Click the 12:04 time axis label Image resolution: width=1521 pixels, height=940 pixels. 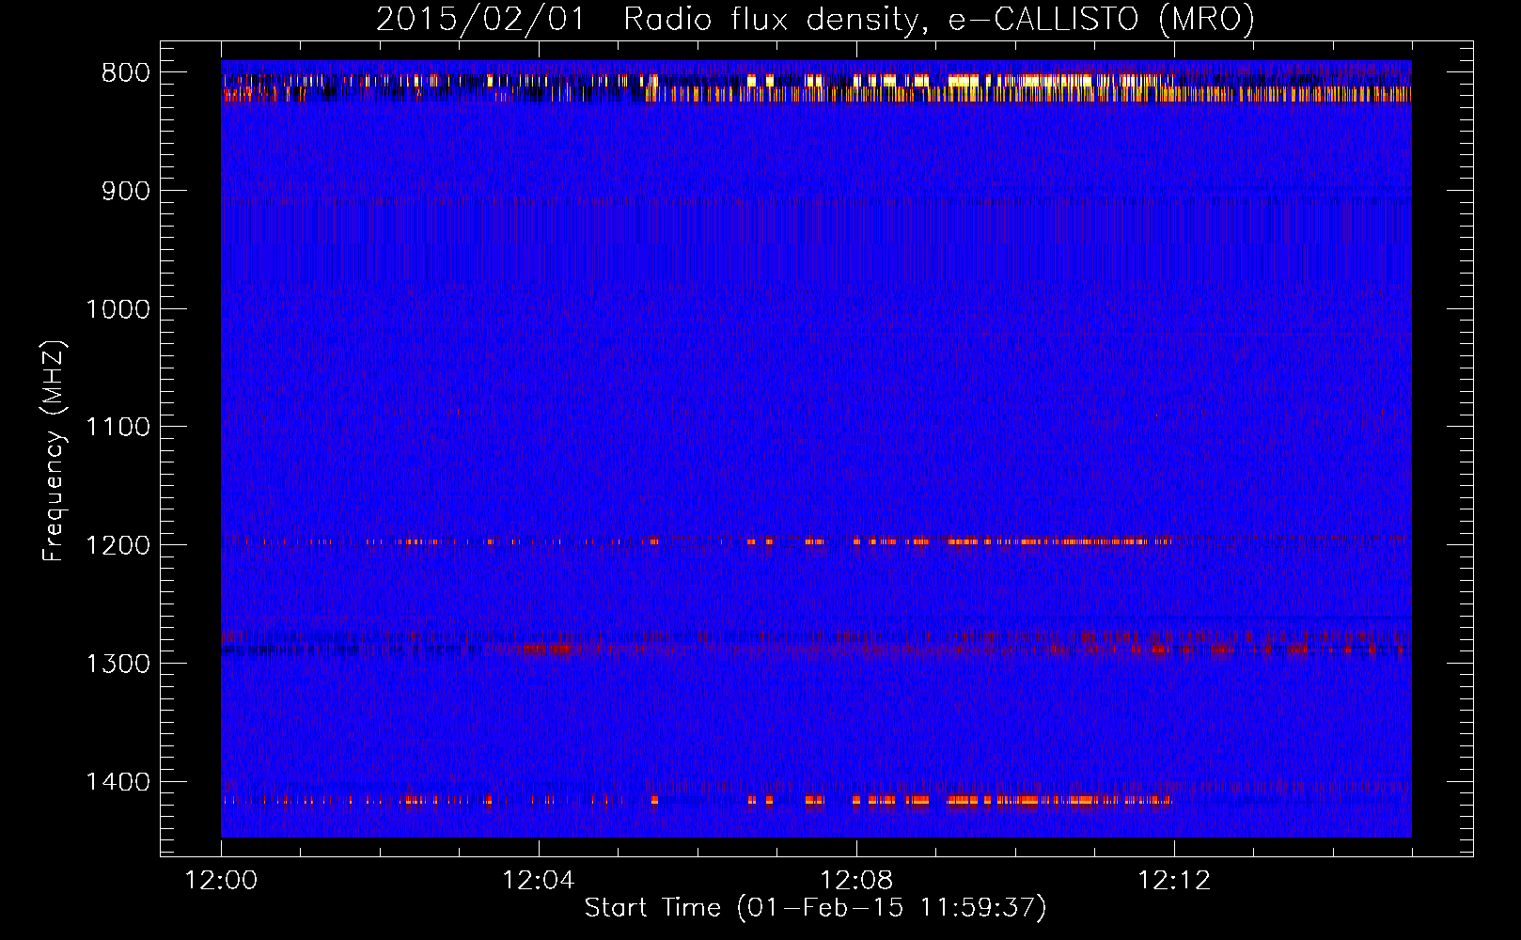[x=539, y=881]
